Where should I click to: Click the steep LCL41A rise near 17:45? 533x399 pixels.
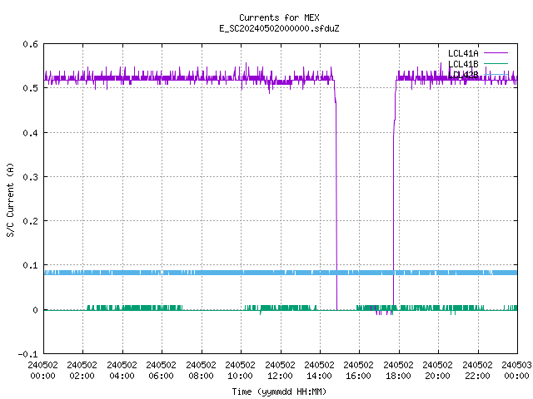coord(394,204)
